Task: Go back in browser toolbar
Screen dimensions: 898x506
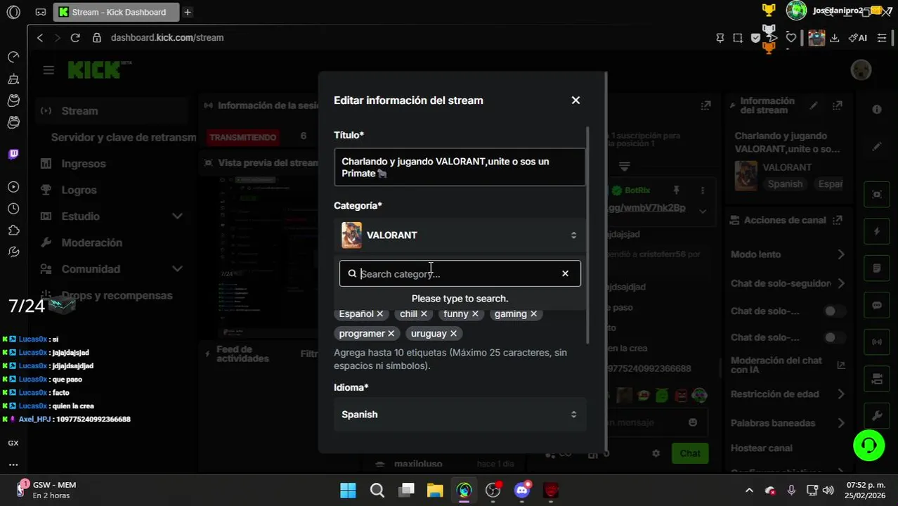Action: coord(40,38)
